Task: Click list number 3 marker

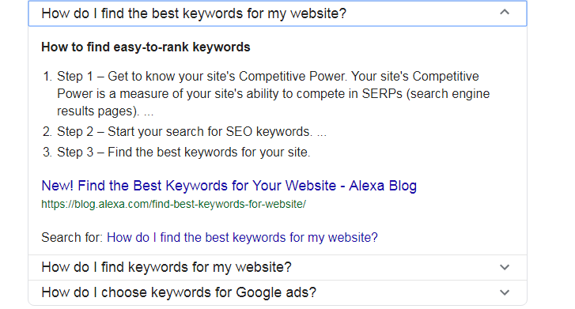Action: [47, 152]
